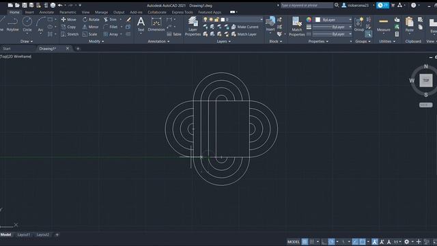Click Make Current layer button
The height and width of the screenshot is (246, 437).
[x=244, y=27]
